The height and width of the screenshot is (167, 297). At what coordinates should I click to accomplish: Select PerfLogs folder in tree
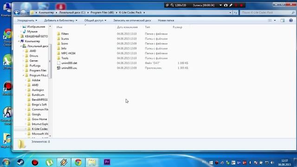point(35,66)
